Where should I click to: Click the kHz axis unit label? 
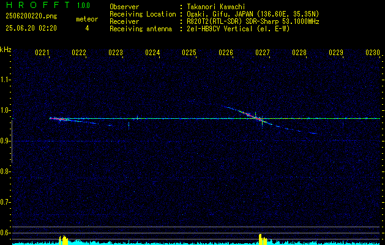tap(6, 50)
